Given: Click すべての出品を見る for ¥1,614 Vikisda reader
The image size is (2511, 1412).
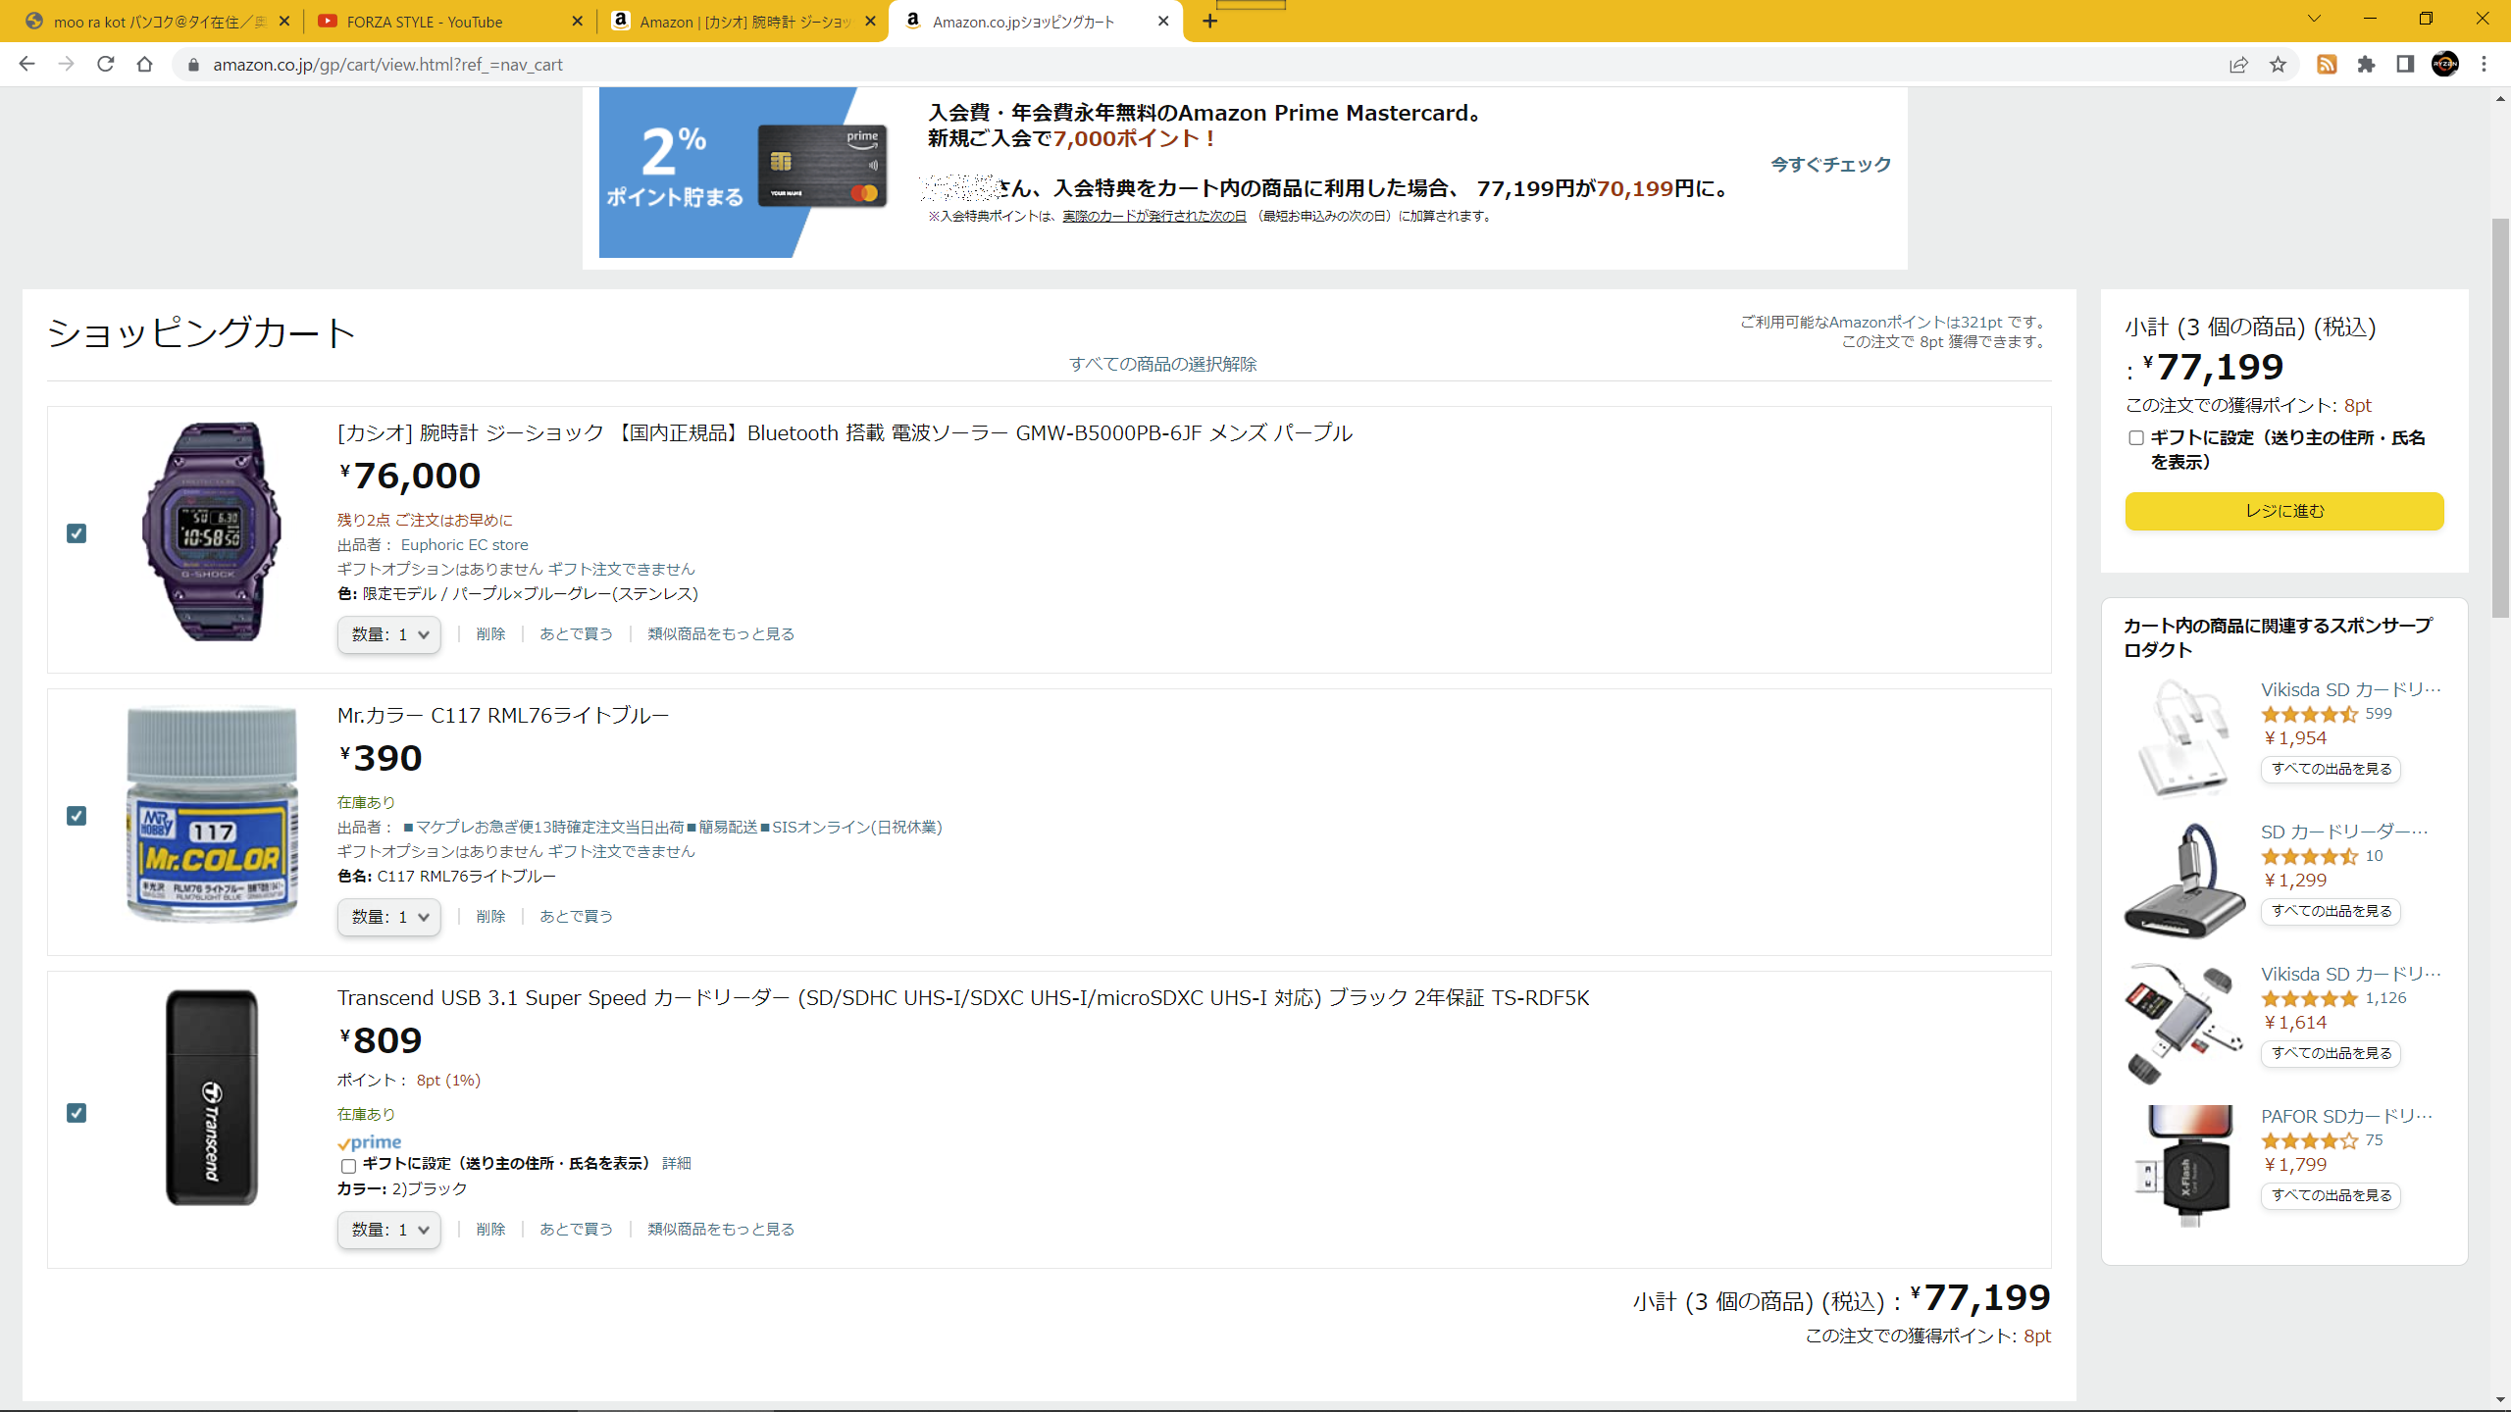Looking at the screenshot, I should 2331,1054.
